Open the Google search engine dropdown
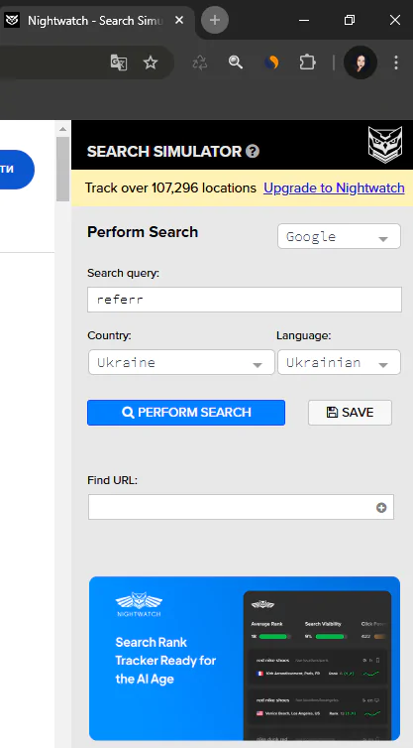The height and width of the screenshot is (748, 413). [339, 236]
